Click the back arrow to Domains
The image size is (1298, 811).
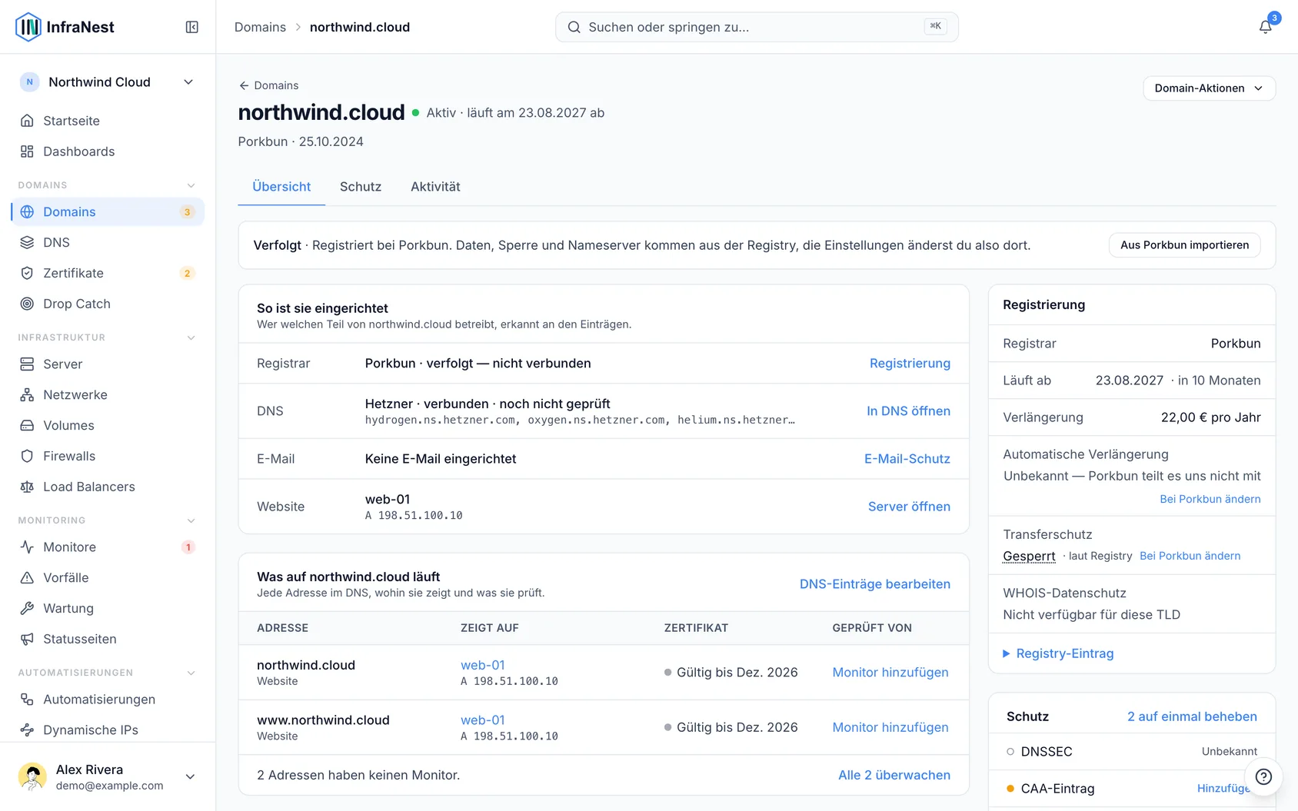[x=244, y=85]
